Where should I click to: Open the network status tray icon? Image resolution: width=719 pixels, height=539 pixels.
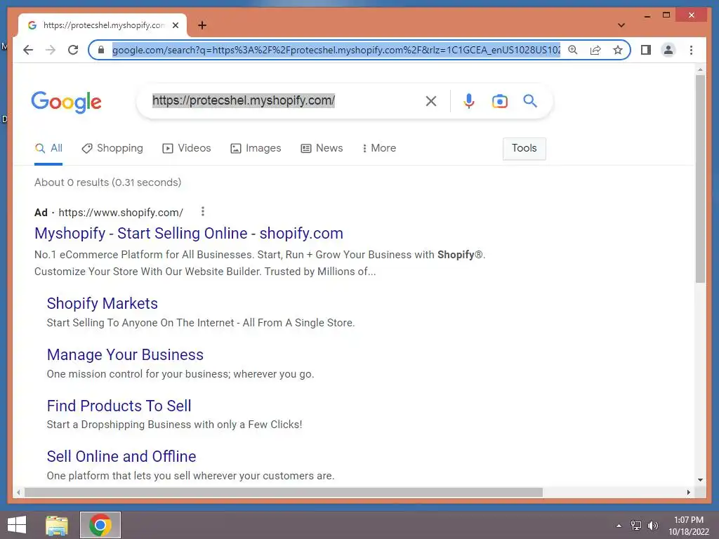(636, 526)
